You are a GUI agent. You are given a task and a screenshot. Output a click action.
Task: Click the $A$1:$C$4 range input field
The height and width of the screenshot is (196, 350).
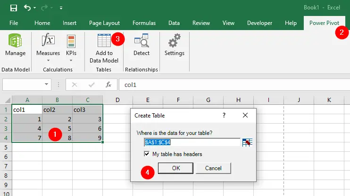(x=192, y=142)
